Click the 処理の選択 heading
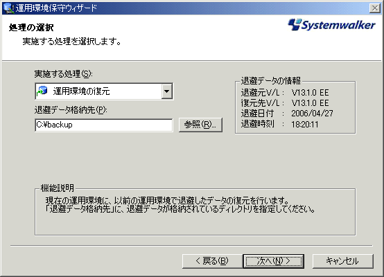The height and width of the screenshot is (277, 384). click(x=31, y=28)
